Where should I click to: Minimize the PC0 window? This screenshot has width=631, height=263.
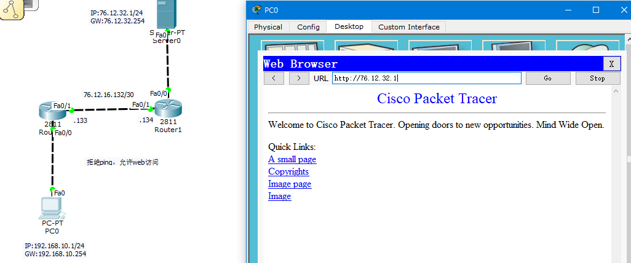click(x=568, y=10)
